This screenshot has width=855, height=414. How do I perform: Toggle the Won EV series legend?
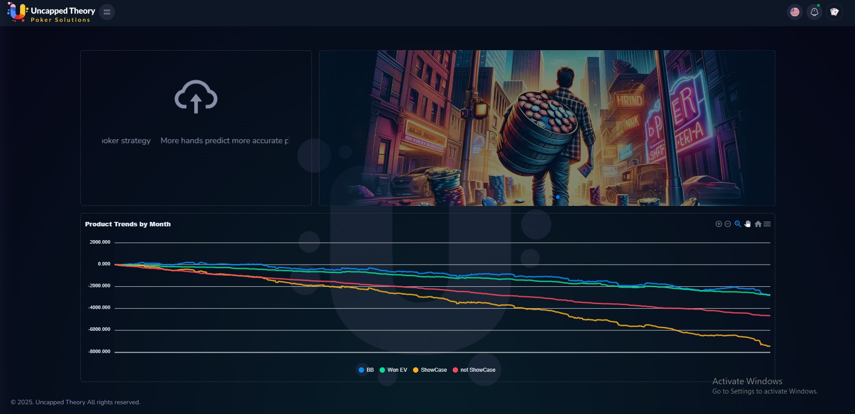point(393,370)
